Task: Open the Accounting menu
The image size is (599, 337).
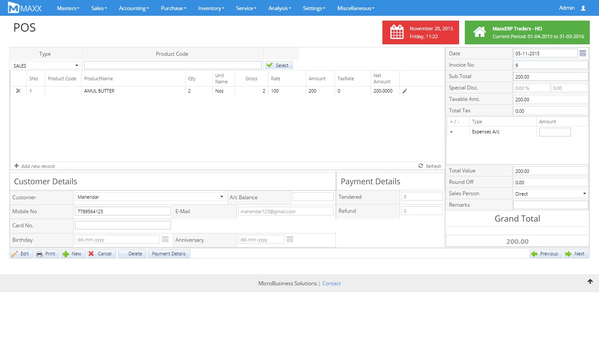Action: [134, 8]
